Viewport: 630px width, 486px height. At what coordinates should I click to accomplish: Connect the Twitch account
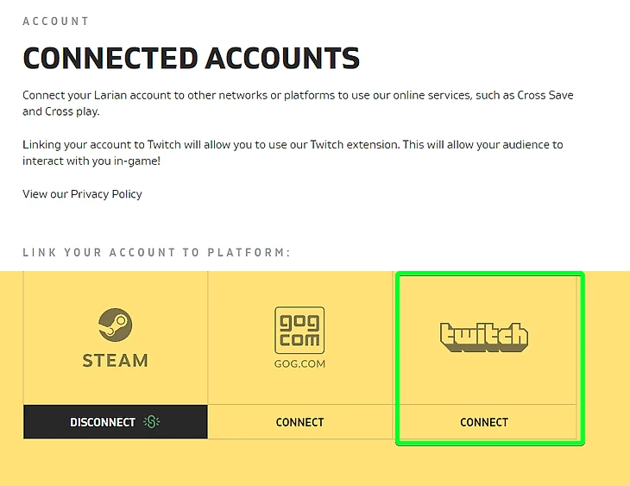click(x=484, y=422)
